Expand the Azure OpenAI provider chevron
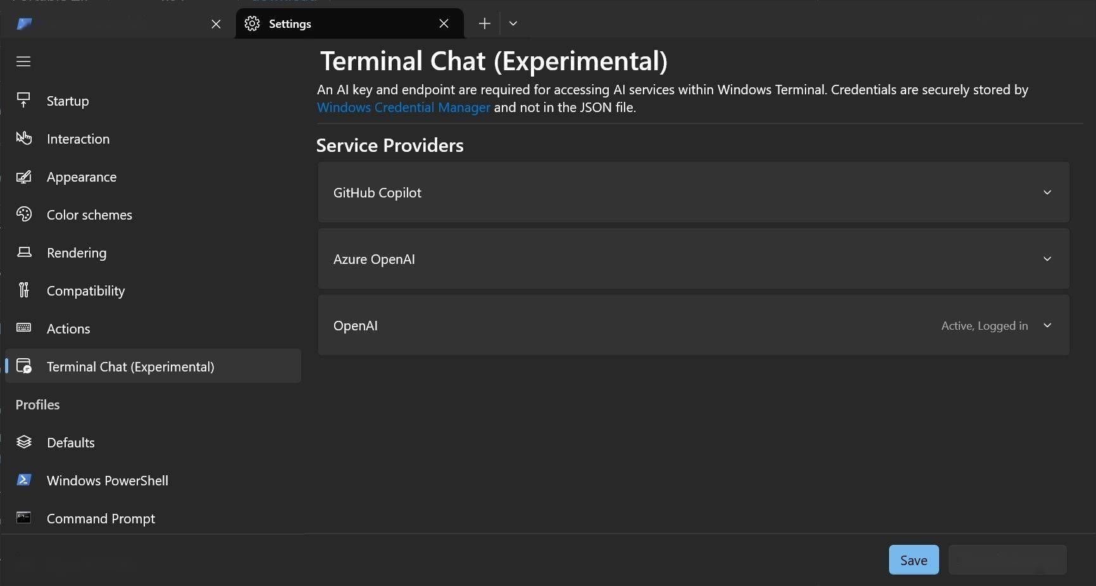This screenshot has height=586, width=1096. pos(1047,259)
